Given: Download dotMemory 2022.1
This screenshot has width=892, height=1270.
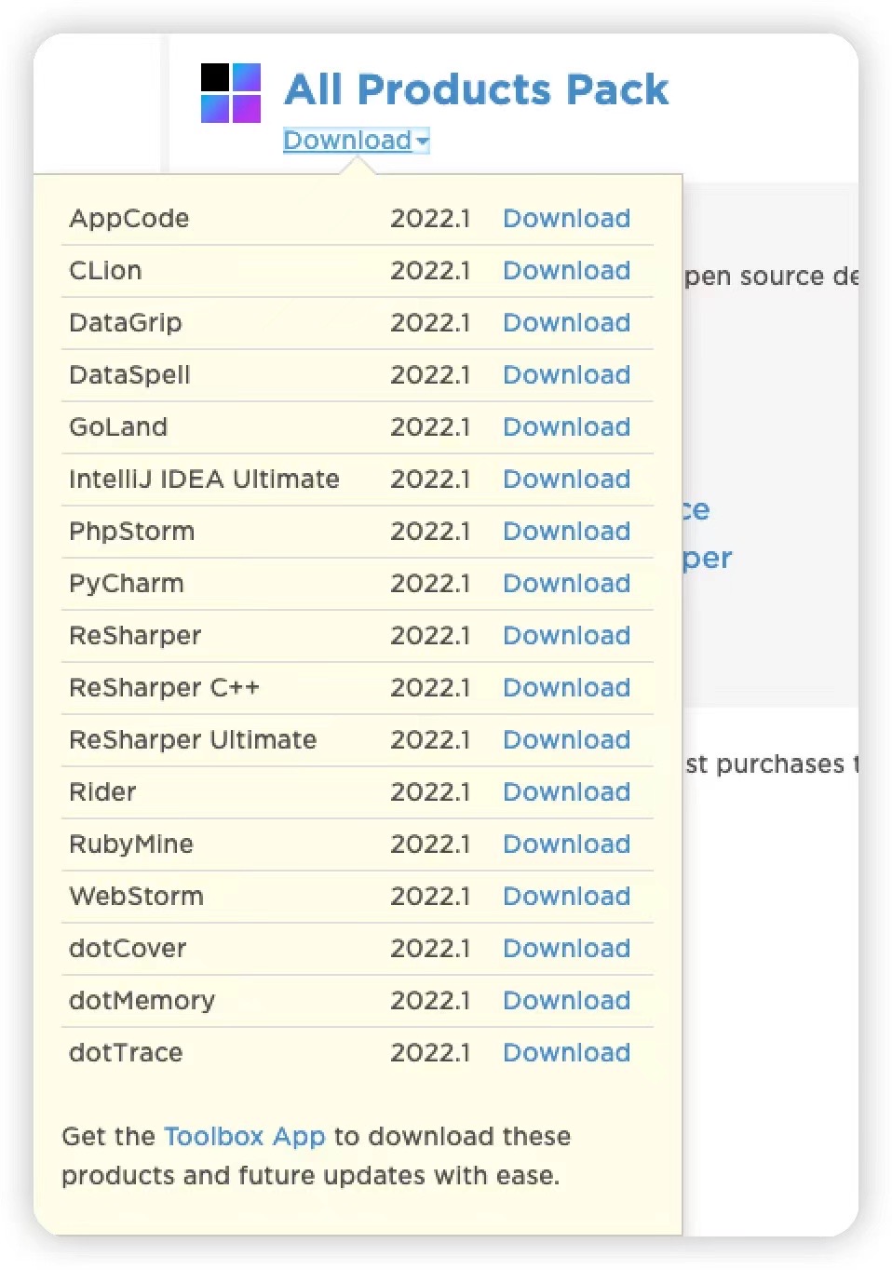Looking at the screenshot, I should (566, 1000).
